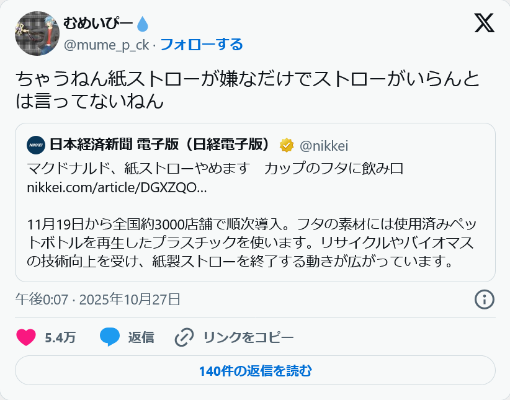Click the むめいぴー display name
510x400 pixels.
(98, 24)
